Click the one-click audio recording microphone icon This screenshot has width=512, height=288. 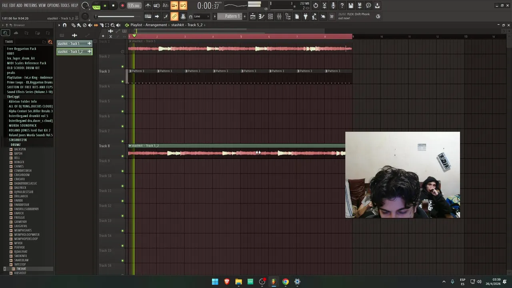(333, 6)
